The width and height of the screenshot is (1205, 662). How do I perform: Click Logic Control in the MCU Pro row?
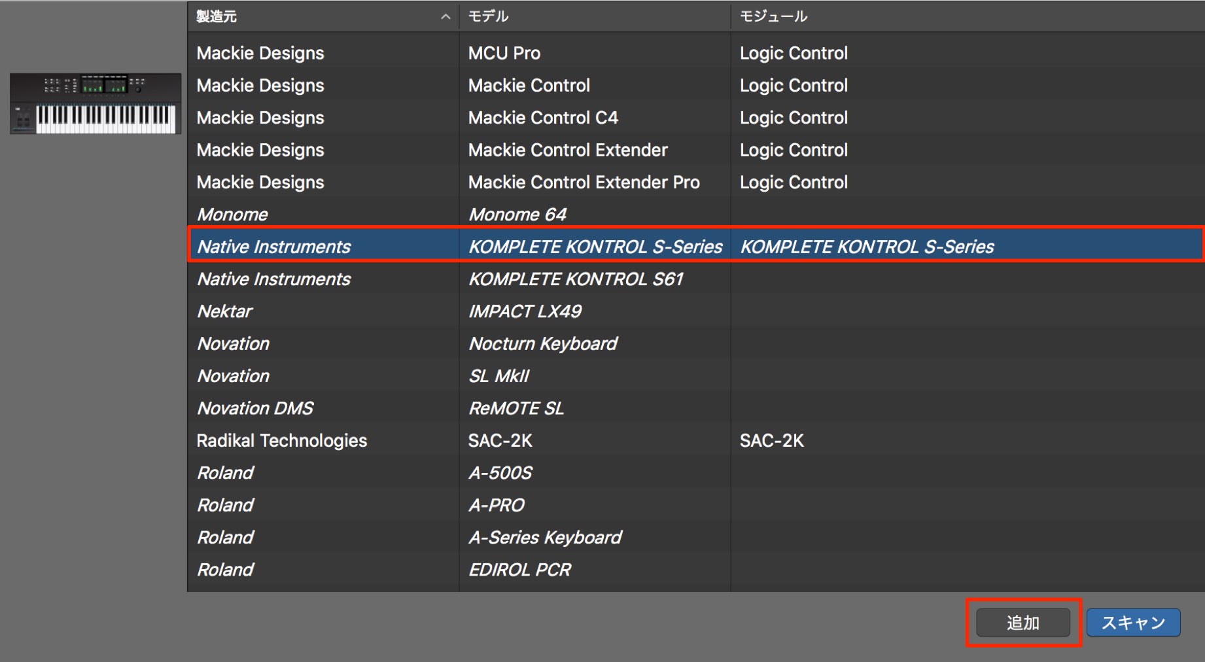tap(794, 53)
